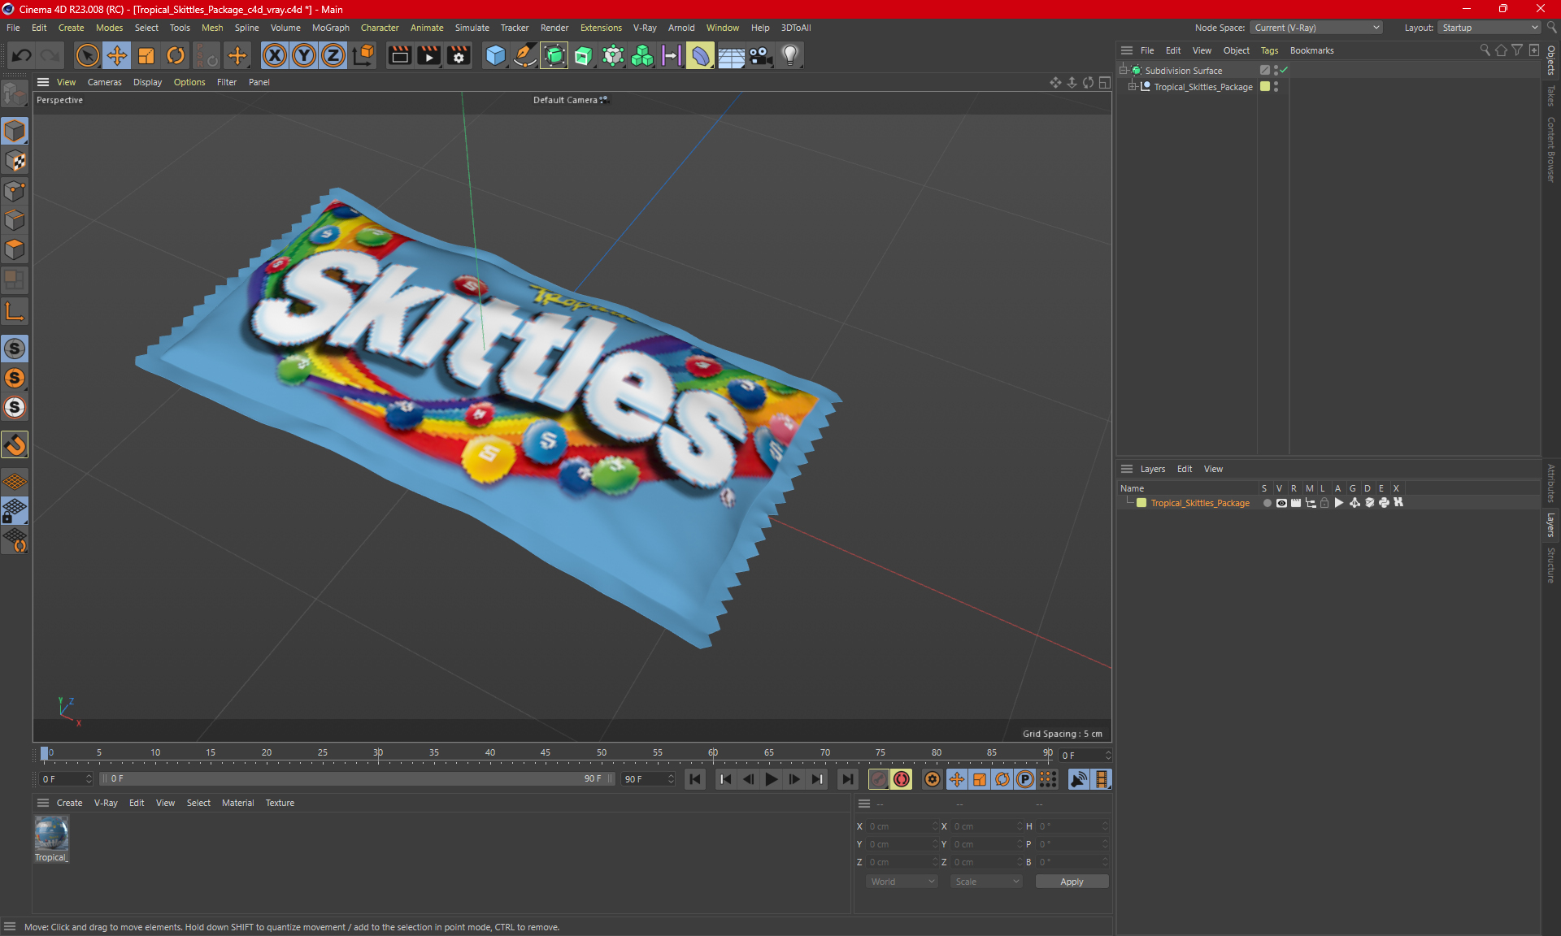Open the Simulate menu
The image size is (1561, 936).
tap(472, 28)
